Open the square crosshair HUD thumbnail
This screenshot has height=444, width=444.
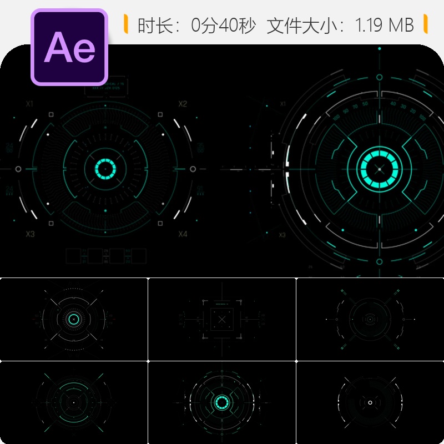tap(221, 319)
